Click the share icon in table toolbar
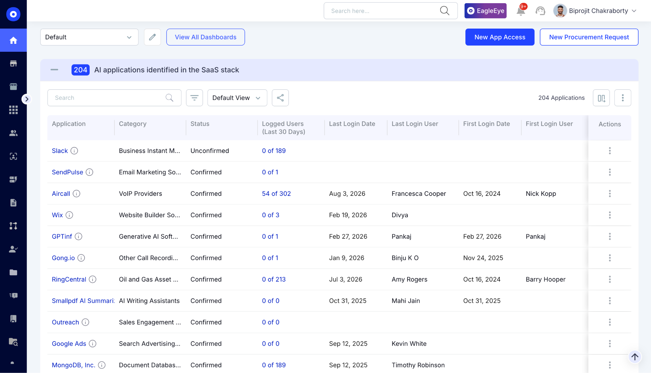Image resolution: width=651 pixels, height=373 pixels. point(280,98)
